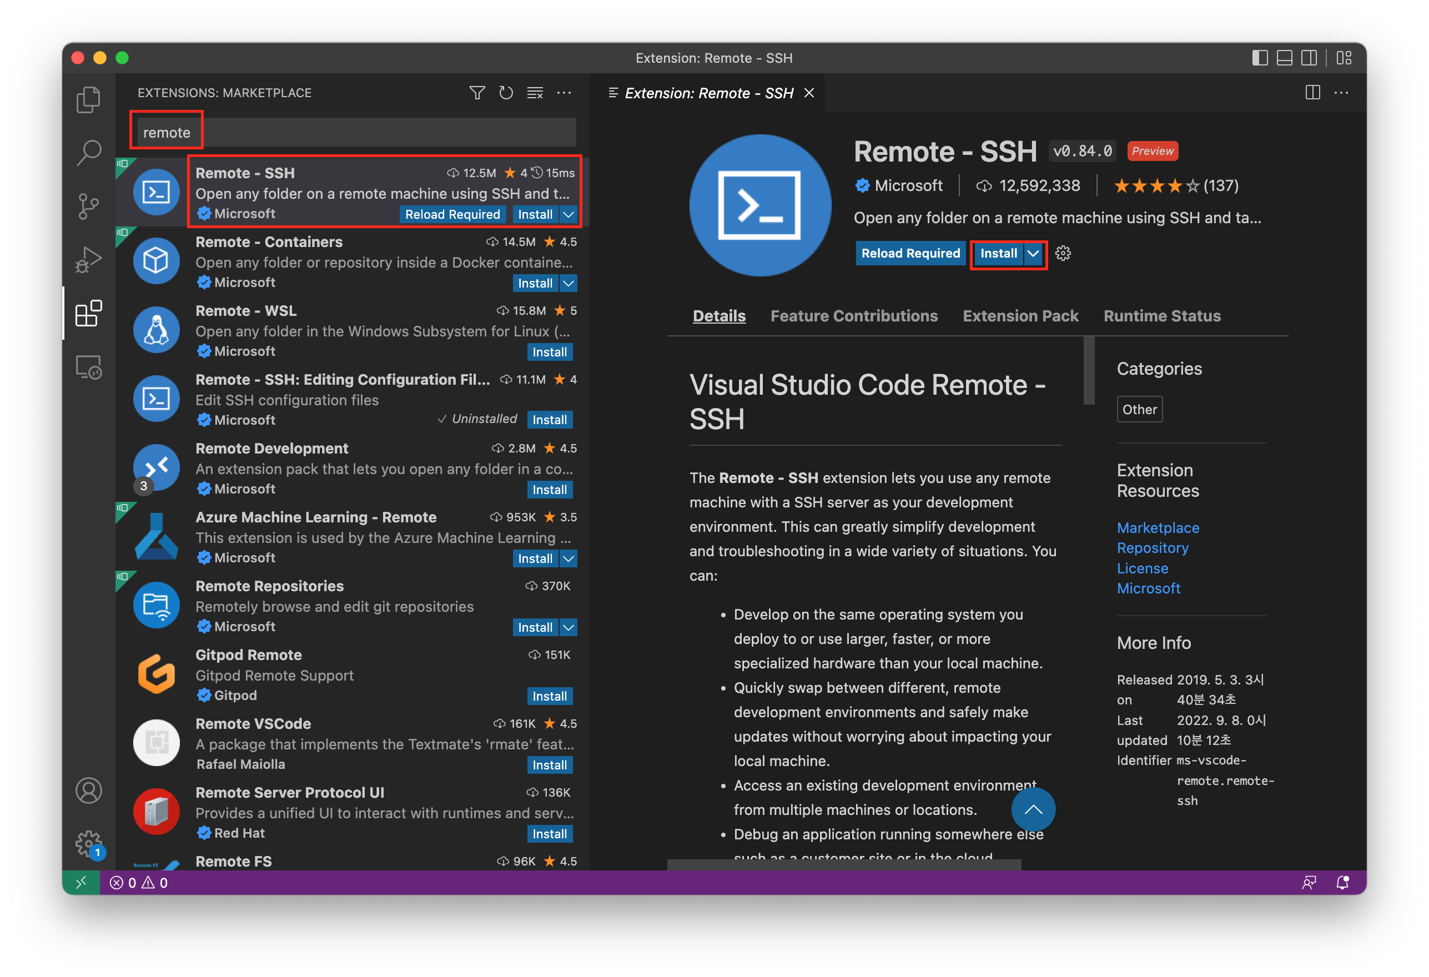Click the filter extensions funnel icon
Image resolution: width=1429 pixels, height=977 pixels.
(x=477, y=93)
